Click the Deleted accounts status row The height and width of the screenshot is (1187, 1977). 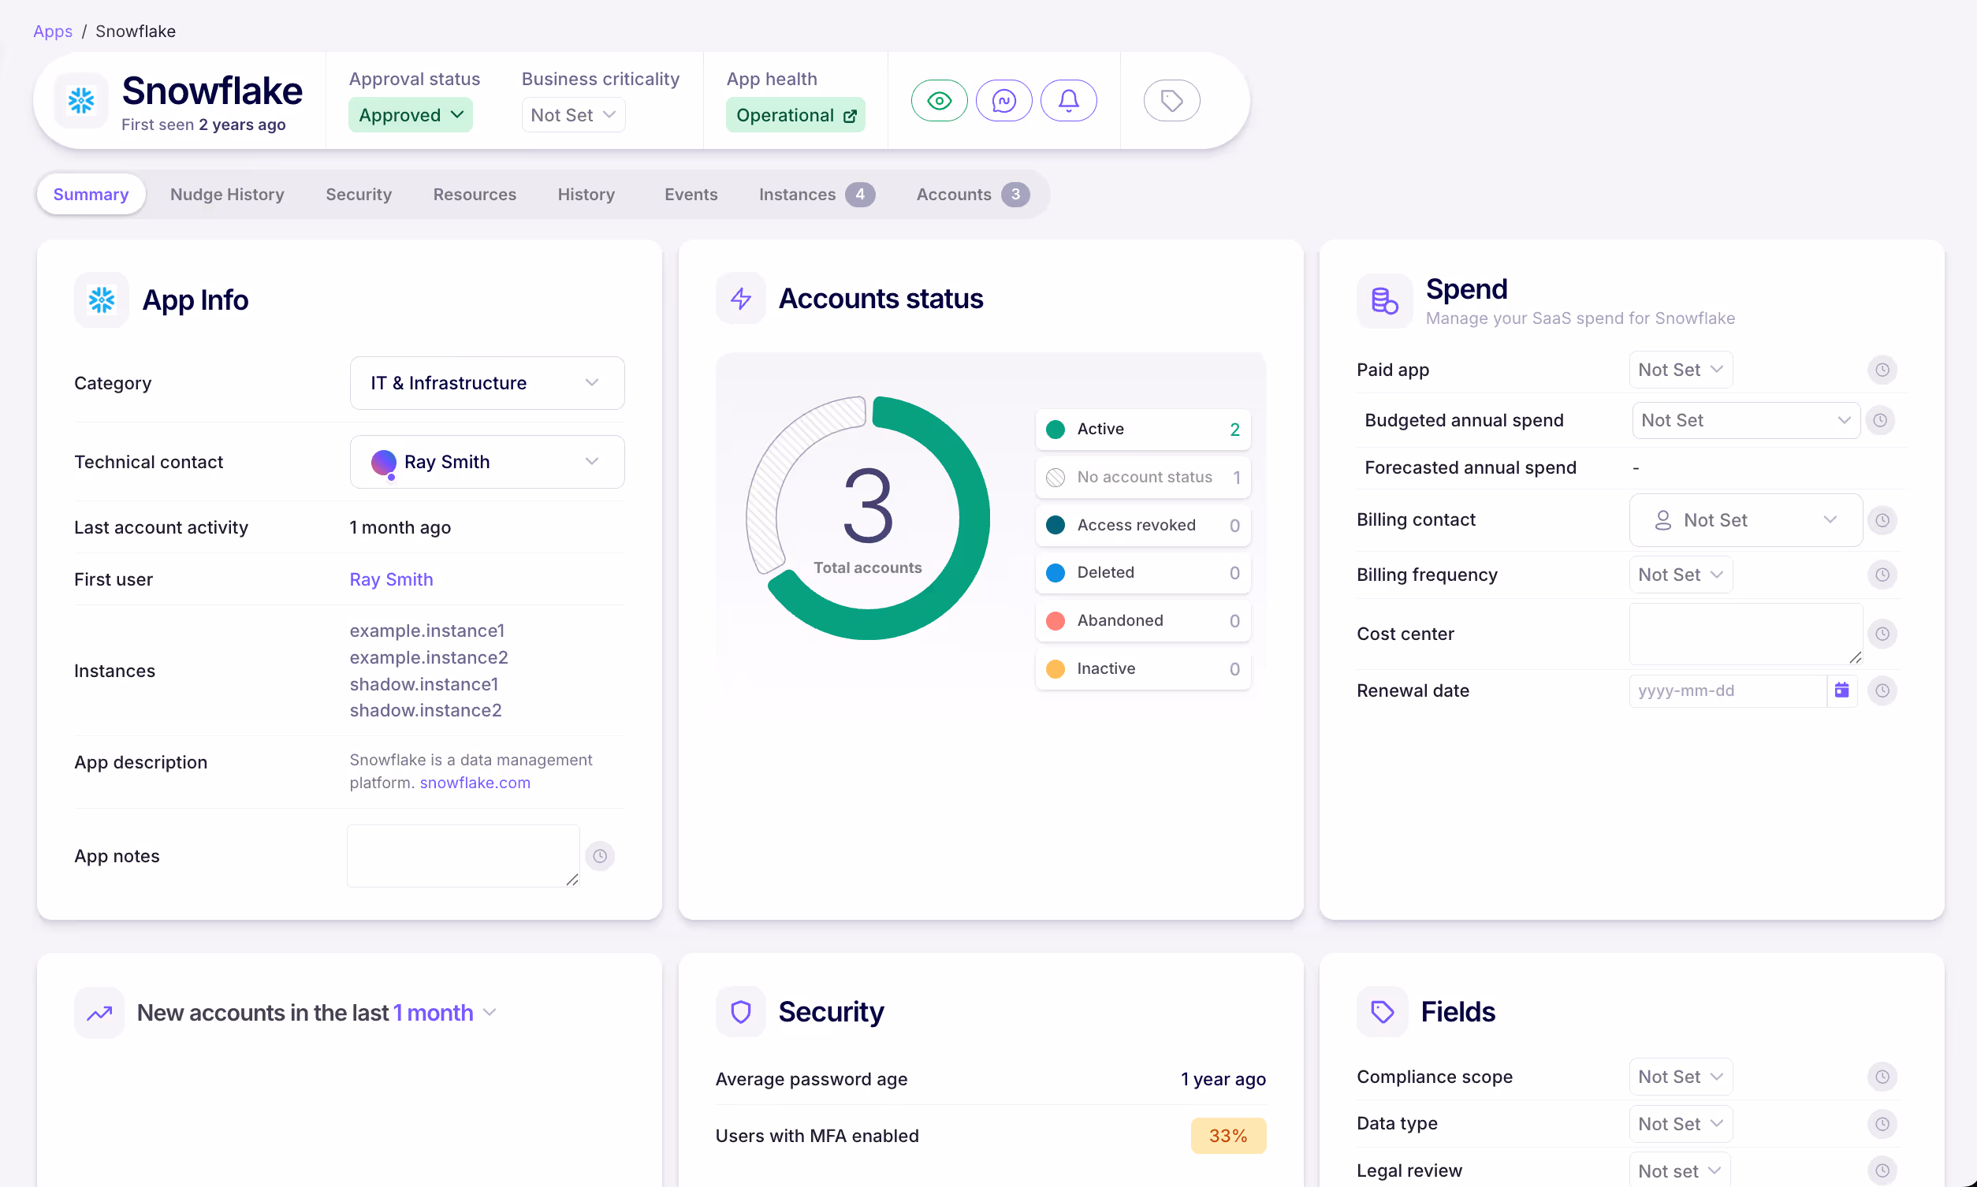[1143, 573]
